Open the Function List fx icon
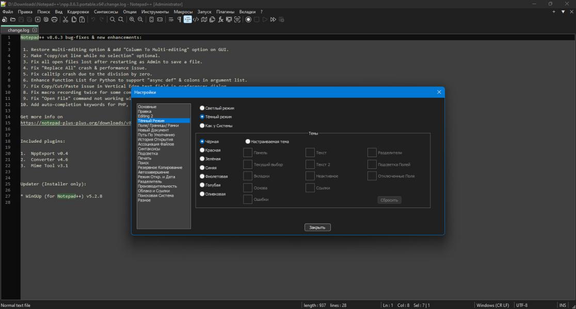Viewport: 576px width, 309px height. pos(220,20)
